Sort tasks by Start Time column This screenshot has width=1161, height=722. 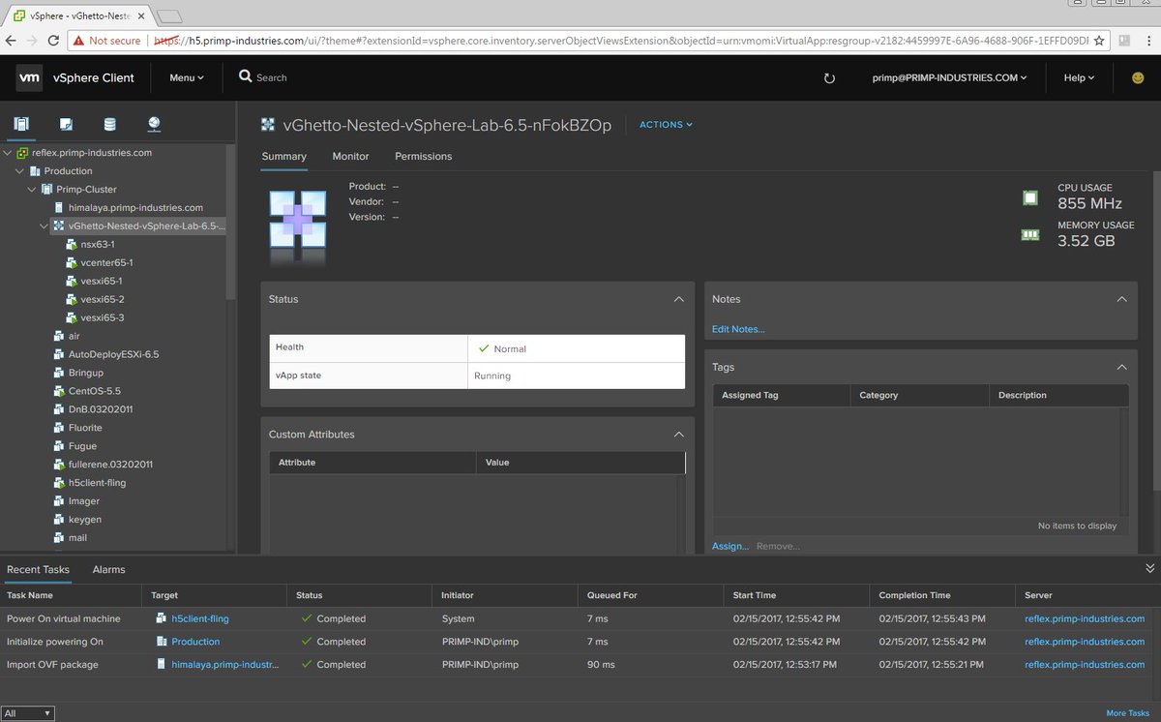click(x=754, y=595)
